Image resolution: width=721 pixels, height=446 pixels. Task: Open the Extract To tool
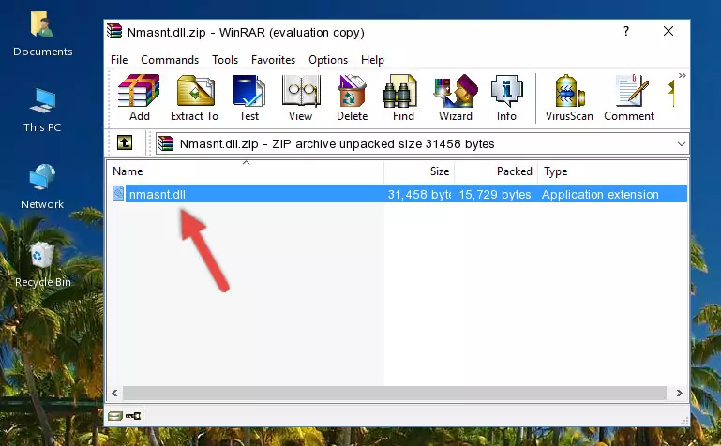[x=194, y=97]
